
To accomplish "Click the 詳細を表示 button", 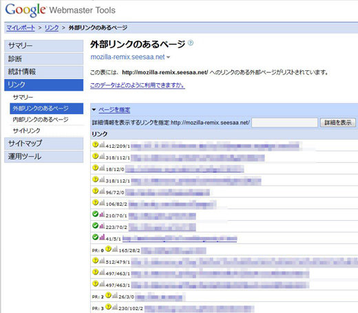I will (x=338, y=122).
